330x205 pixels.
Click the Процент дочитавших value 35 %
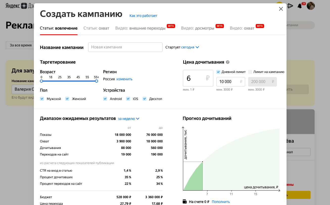point(128,177)
